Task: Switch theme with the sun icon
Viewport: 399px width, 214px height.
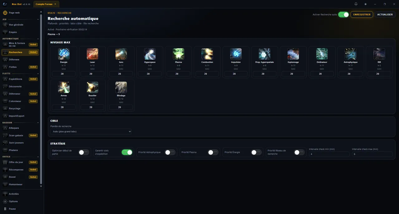Action: pos(365,4)
